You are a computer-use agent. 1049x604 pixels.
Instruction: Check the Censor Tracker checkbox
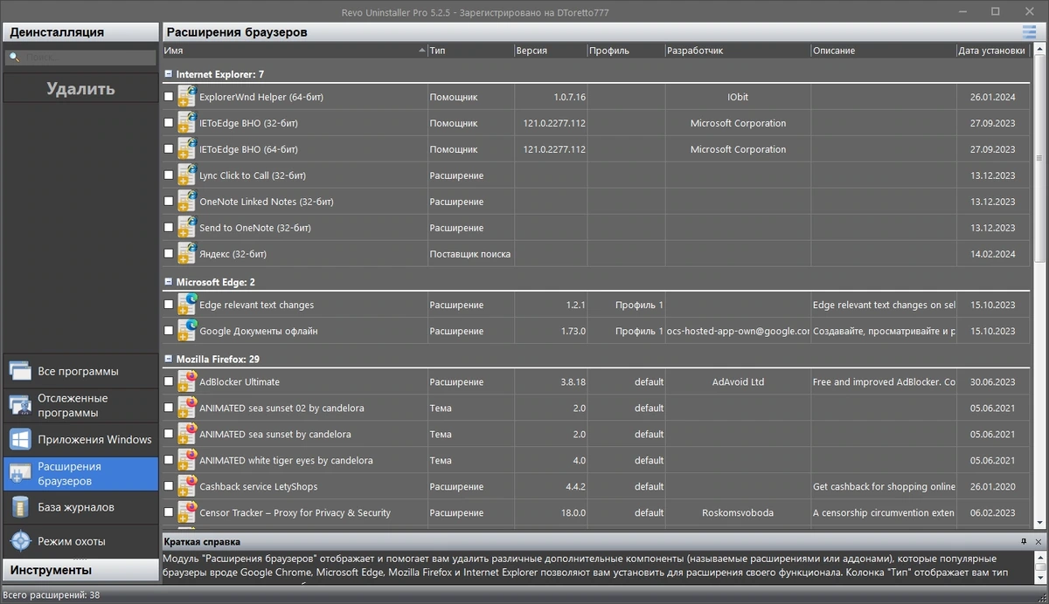pyautogui.click(x=169, y=512)
